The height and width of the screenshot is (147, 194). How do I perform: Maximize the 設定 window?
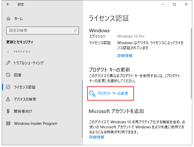coord(174,4)
